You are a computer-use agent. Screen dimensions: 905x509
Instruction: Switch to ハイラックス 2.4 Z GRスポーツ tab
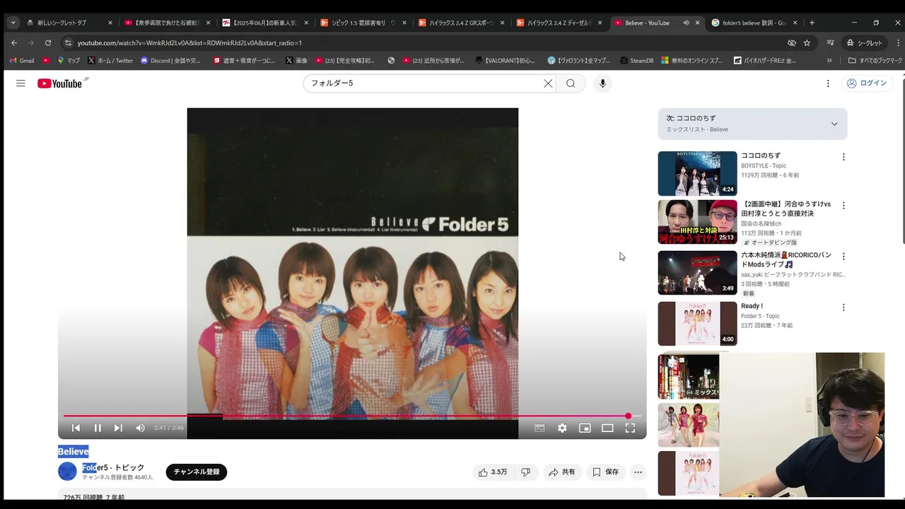point(461,23)
